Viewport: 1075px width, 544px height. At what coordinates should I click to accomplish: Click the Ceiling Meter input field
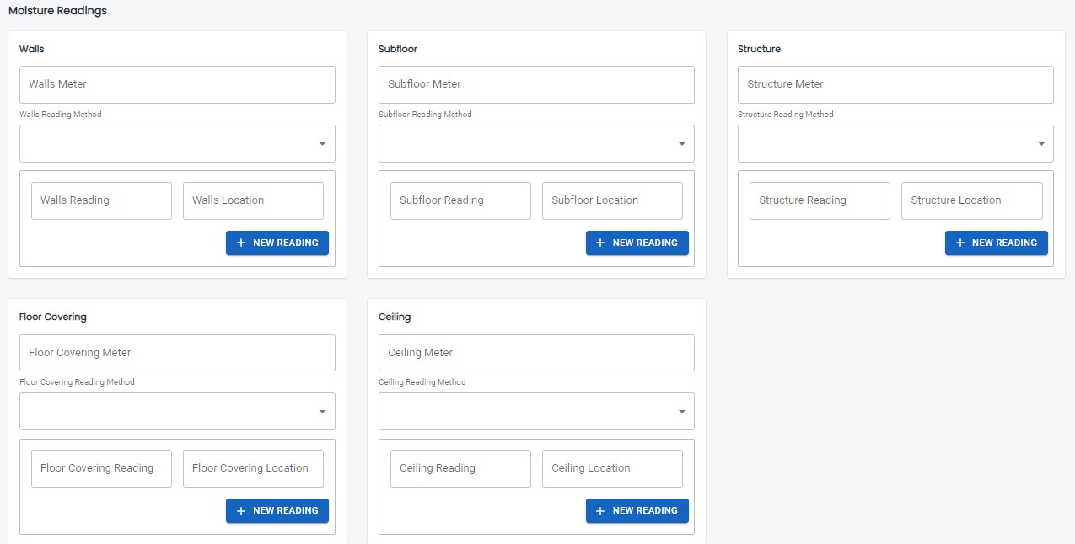(536, 353)
